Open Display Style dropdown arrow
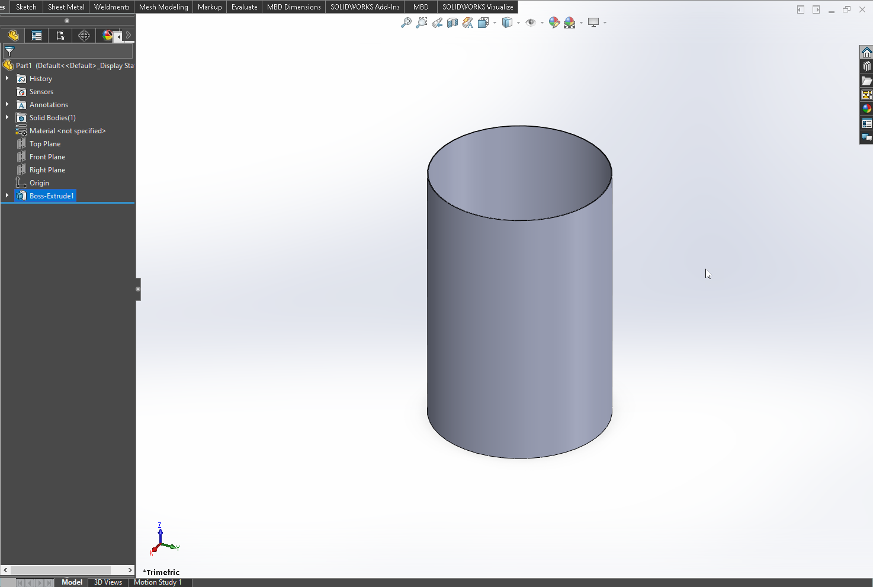 518,23
